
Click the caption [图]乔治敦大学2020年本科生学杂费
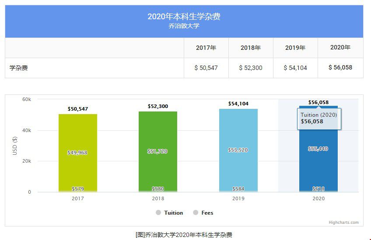point(184,235)
